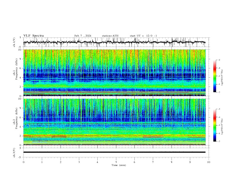Click the ch.1 voltage waveform trace

click(x=114, y=42)
